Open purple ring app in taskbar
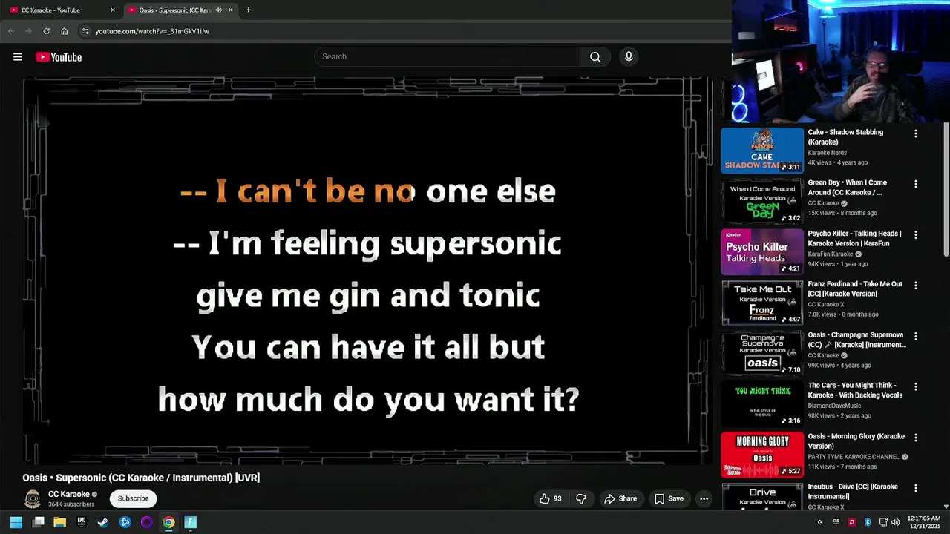 coord(147,522)
